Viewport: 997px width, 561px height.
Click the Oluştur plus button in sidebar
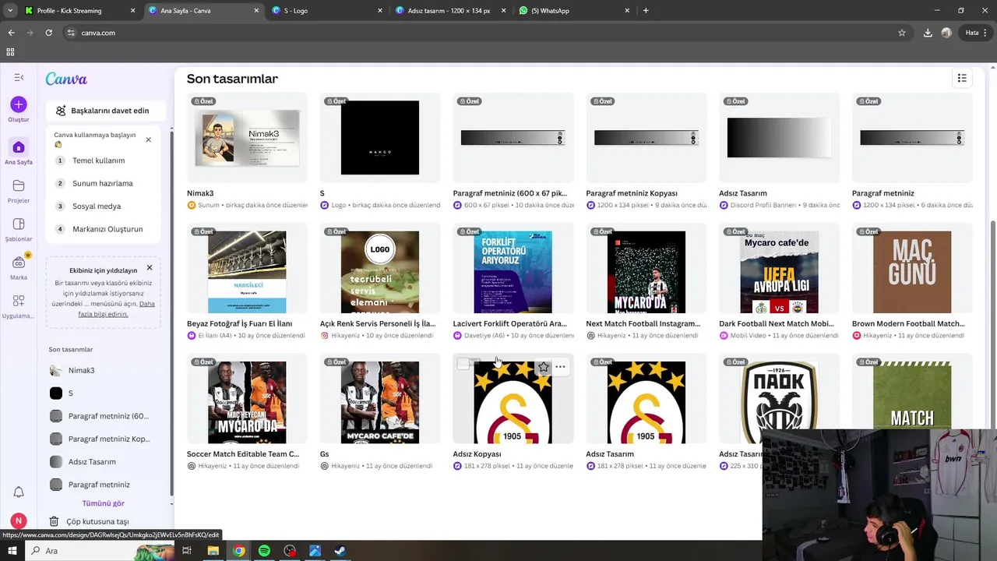tap(19, 104)
